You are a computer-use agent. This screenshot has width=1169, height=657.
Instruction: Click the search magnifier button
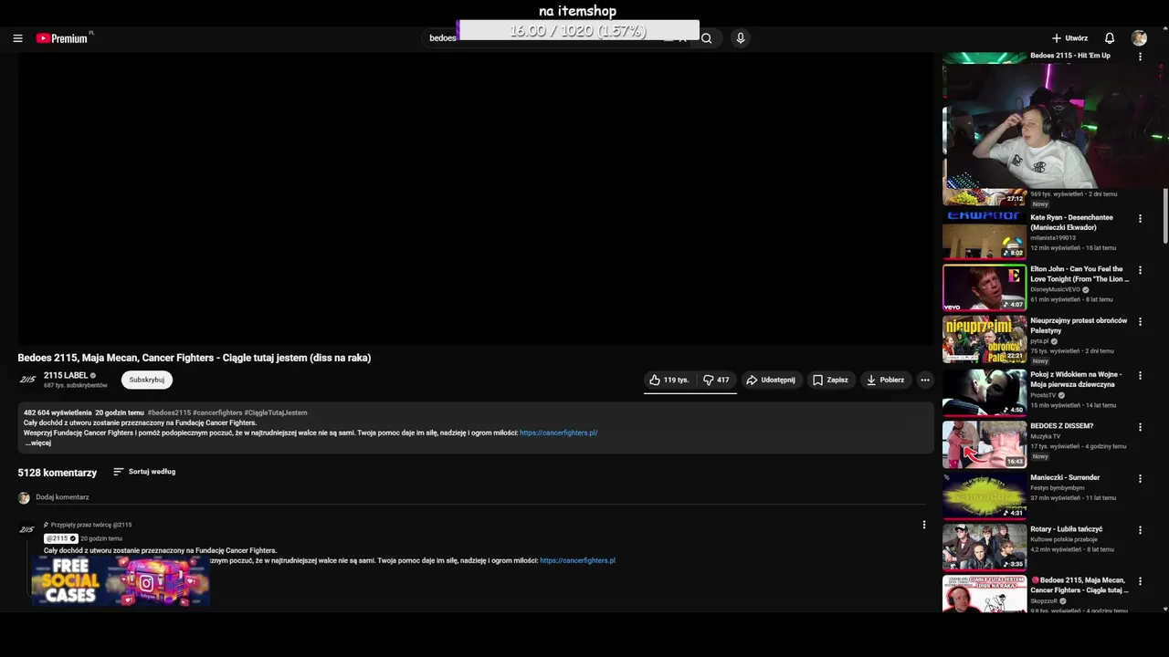pyautogui.click(x=706, y=38)
